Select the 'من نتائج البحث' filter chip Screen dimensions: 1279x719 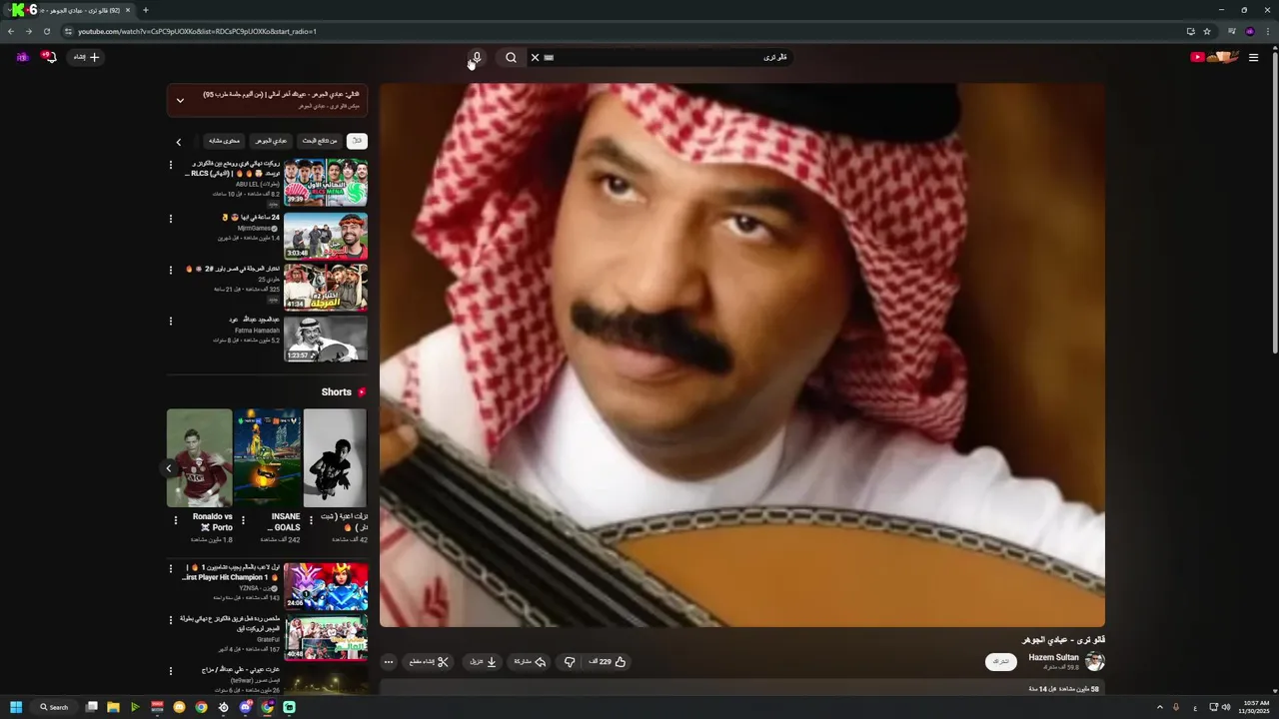tap(320, 141)
